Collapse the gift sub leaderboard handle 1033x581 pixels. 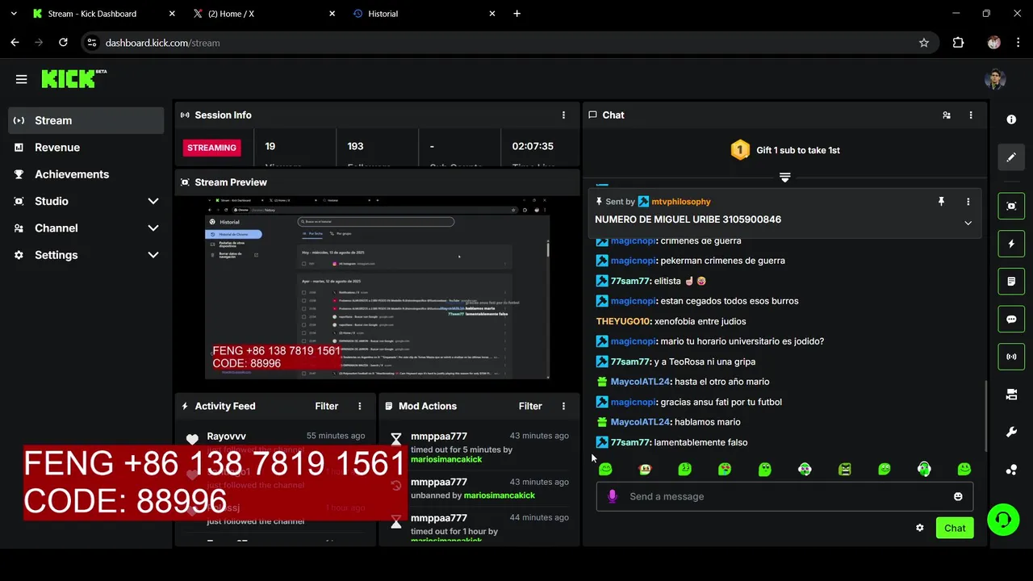coord(784,177)
